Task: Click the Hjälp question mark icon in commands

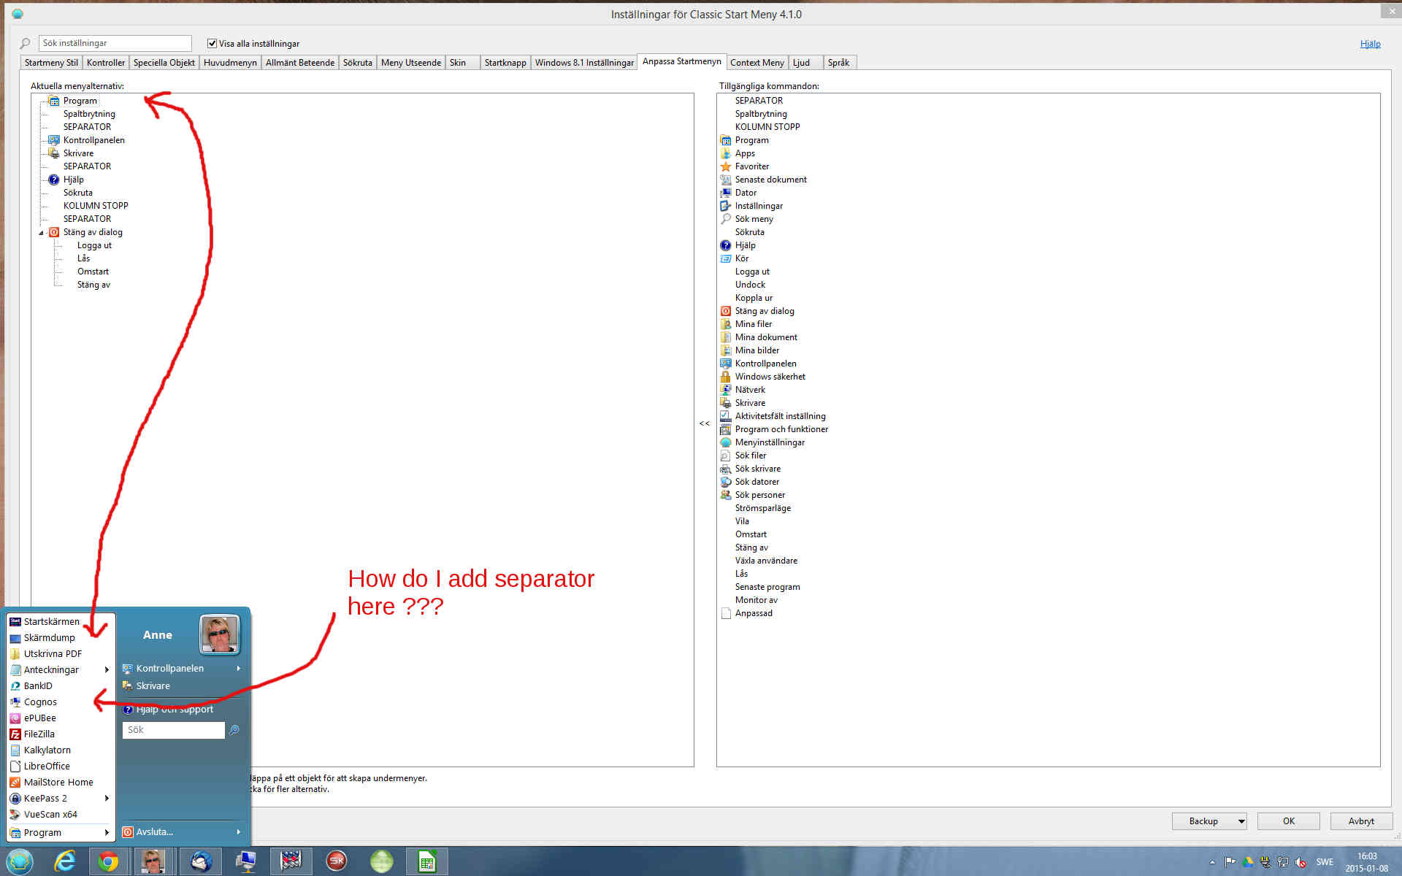Action: 725,245
